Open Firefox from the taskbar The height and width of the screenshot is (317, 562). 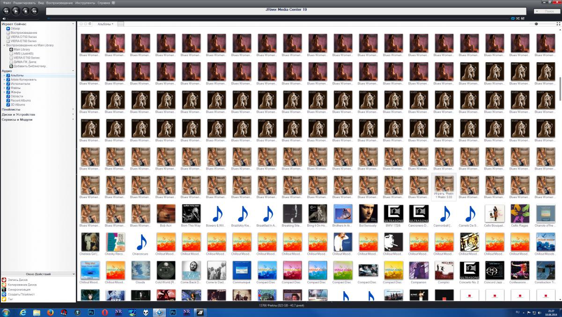51,312
